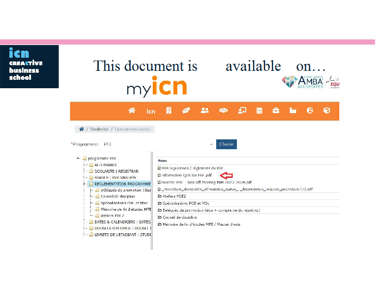376x290 pixels.
Task: Select Conseil de discipline in the tree
Action: pyautogui.click(x=115, y=196)
